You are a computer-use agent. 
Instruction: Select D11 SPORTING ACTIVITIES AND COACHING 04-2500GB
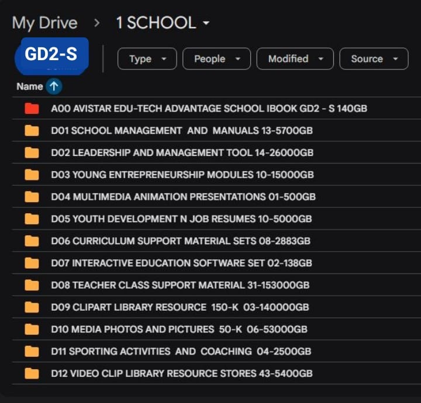[x=181, y=351]
